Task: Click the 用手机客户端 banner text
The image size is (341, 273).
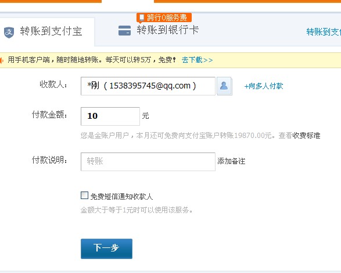Action: [x=92, y=60]
